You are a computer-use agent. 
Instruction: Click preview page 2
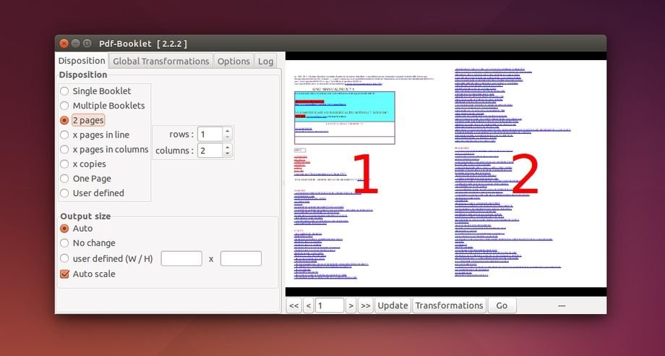pyautogui.click(x=526, y=174)
